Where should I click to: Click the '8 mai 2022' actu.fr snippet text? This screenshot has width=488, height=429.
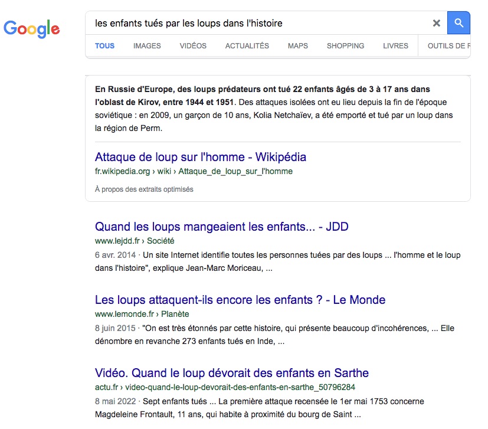[259, 408]
